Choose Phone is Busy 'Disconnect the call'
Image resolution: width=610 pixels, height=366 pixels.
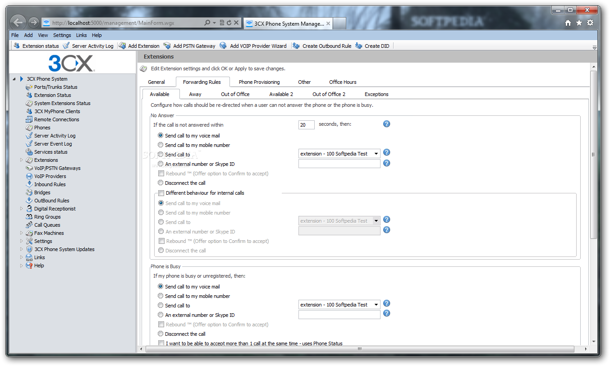coord(161,334)
